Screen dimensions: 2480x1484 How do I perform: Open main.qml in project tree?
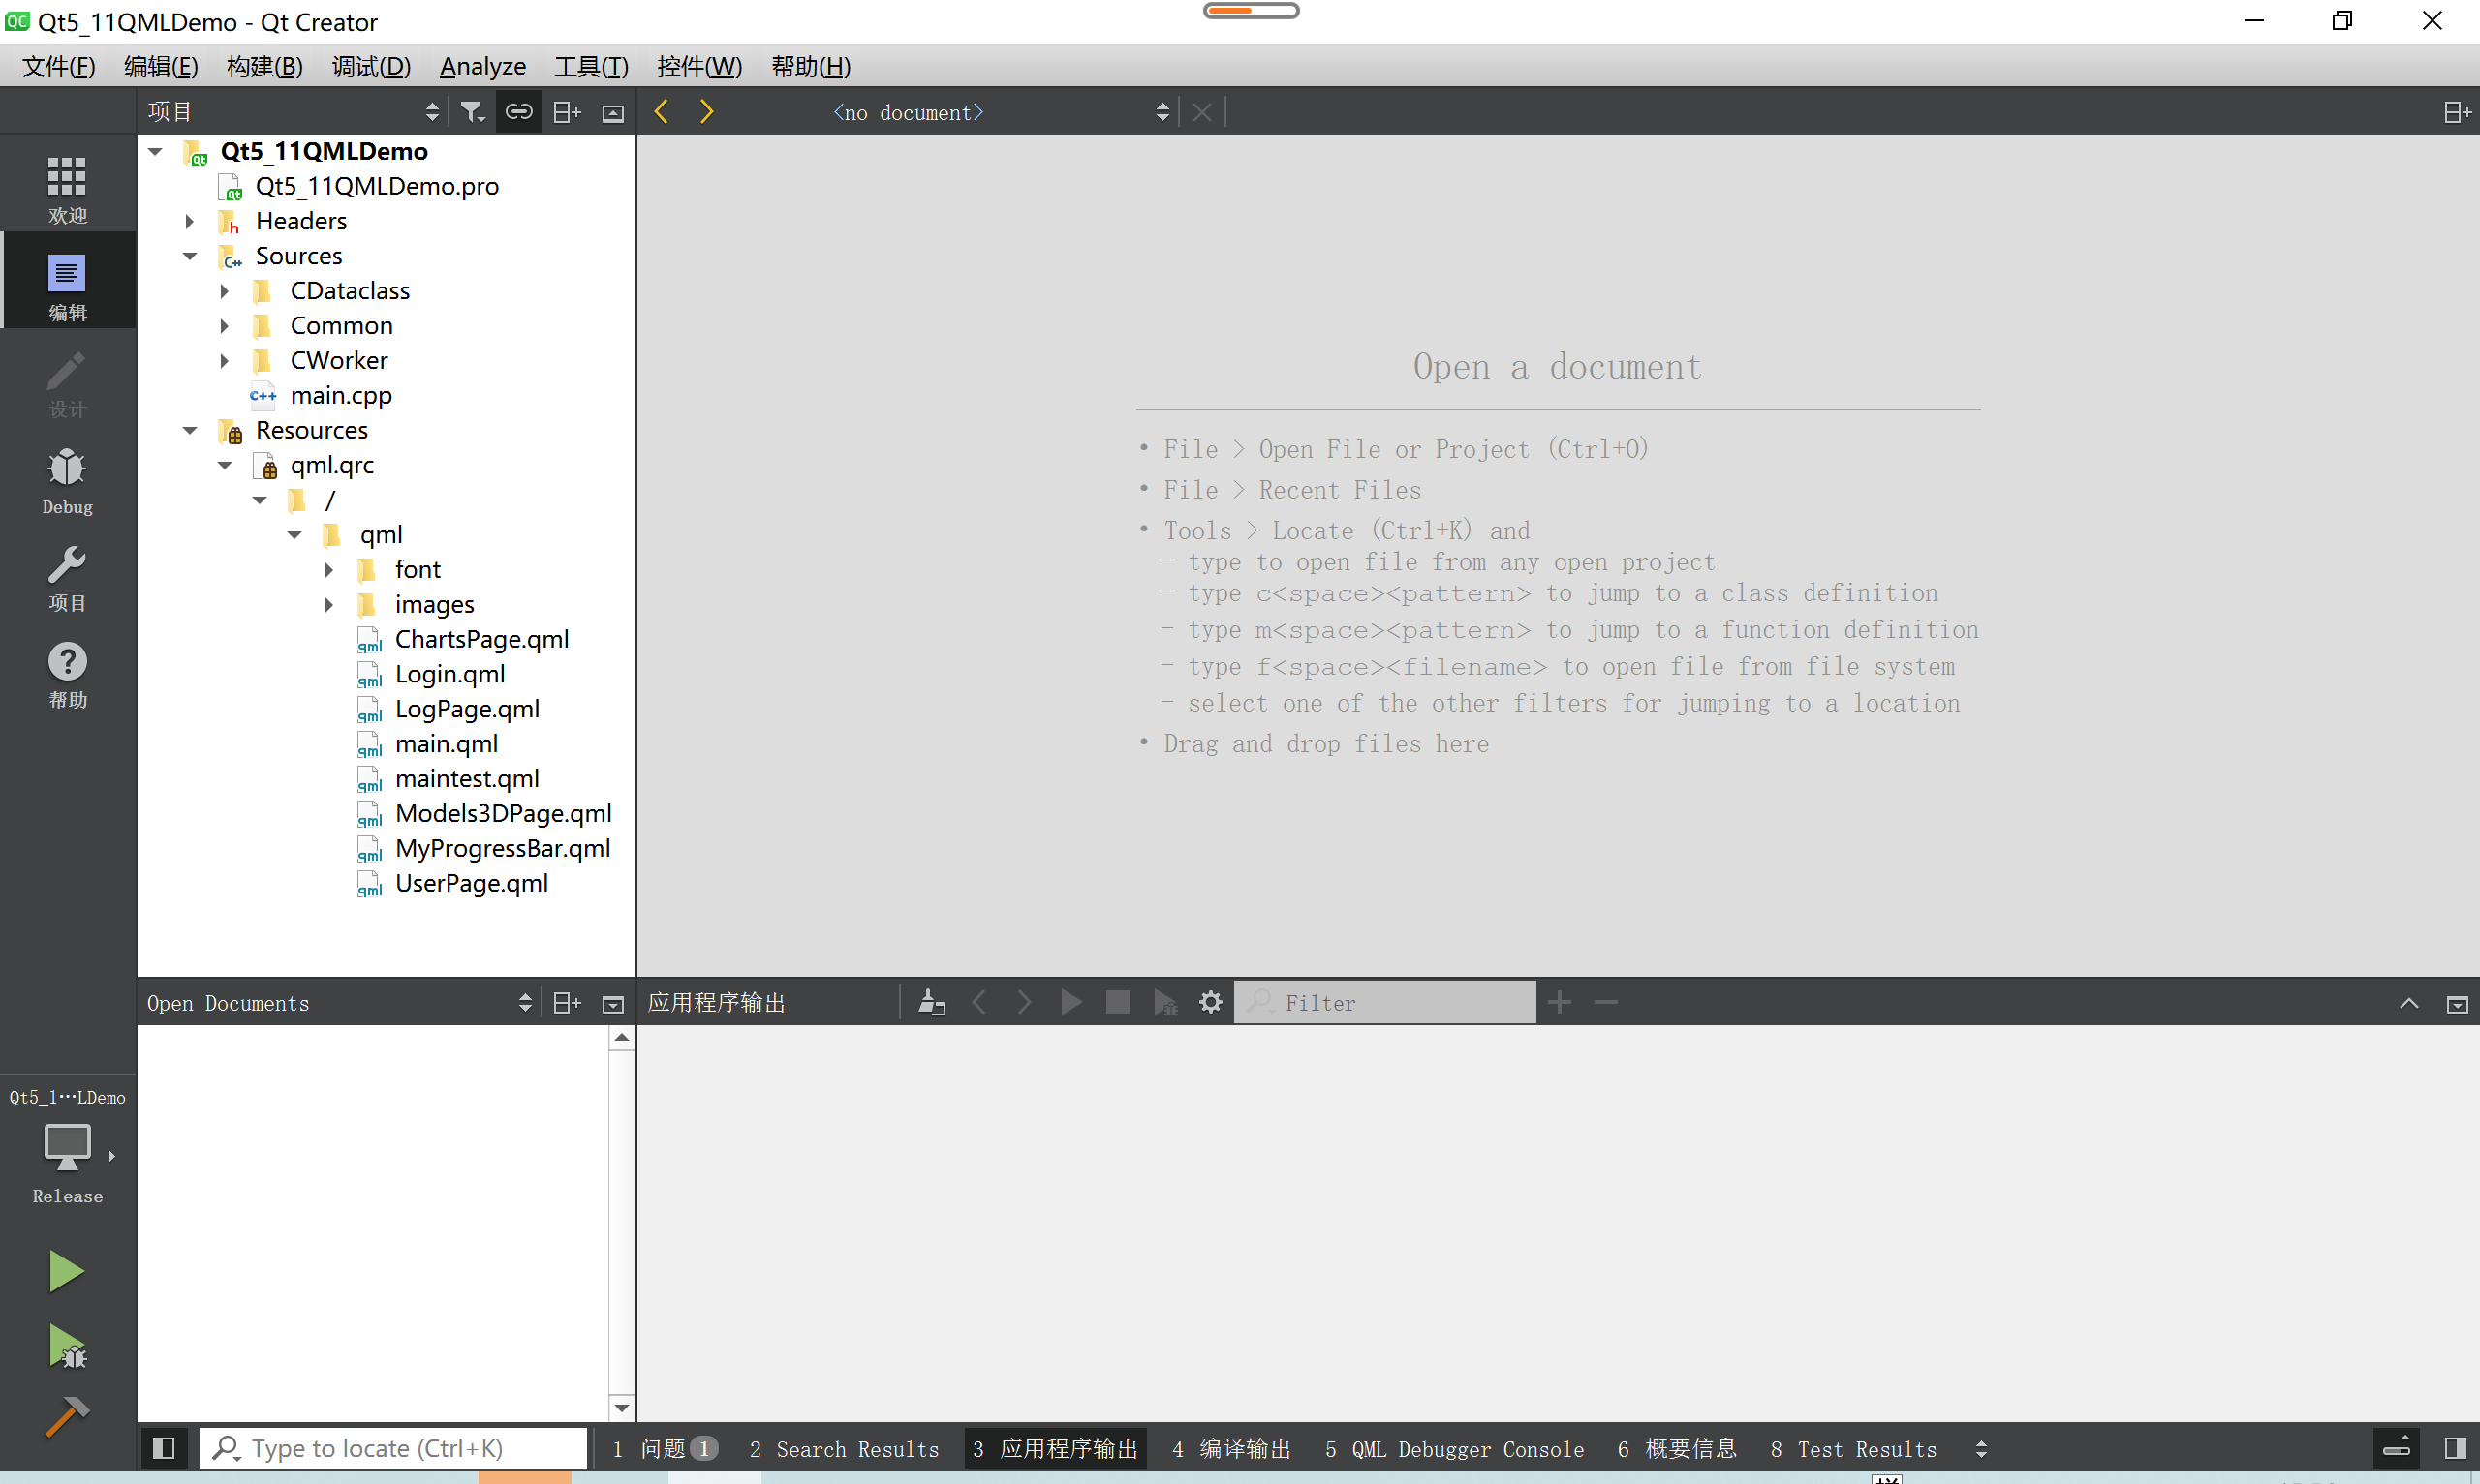pos(447,744)
